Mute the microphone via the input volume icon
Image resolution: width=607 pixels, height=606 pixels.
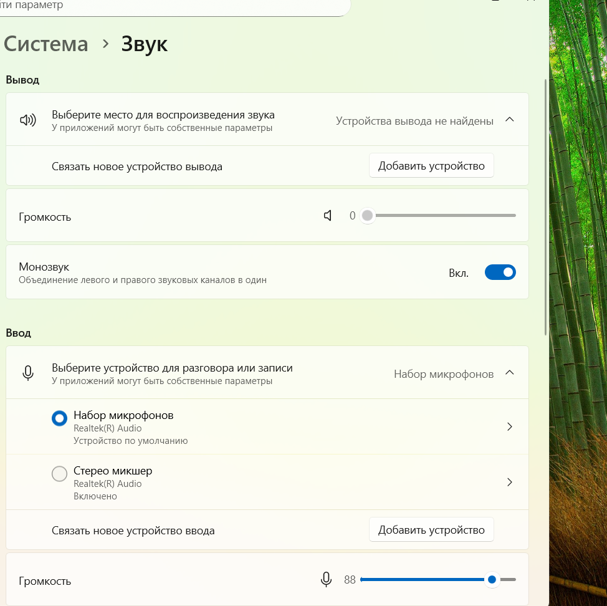[x=327, y=580]
